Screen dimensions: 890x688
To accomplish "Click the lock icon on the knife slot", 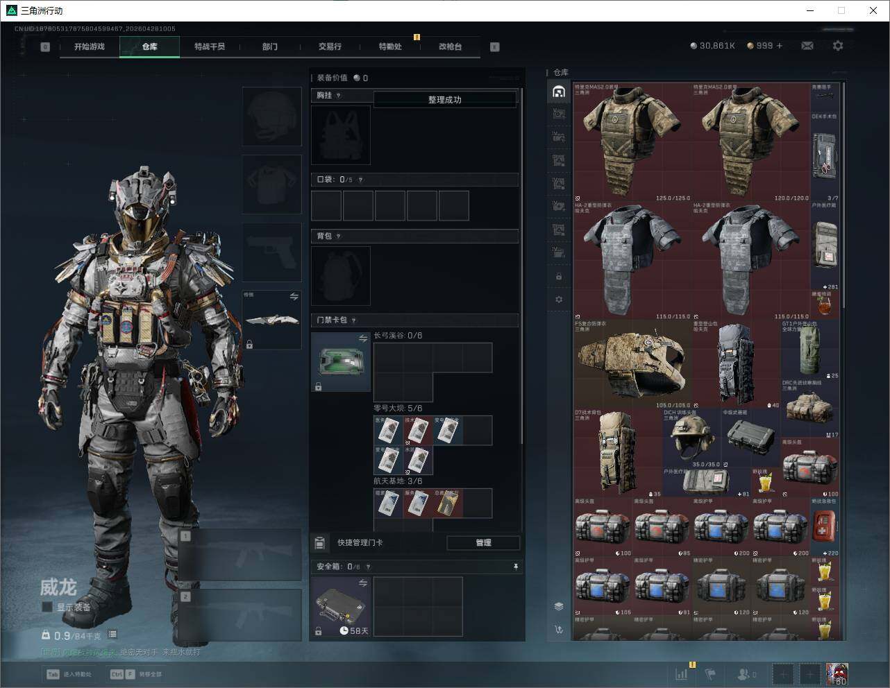I will (x=249, y=344).
